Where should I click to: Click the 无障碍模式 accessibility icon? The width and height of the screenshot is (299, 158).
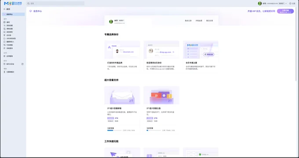coord(4,72)
